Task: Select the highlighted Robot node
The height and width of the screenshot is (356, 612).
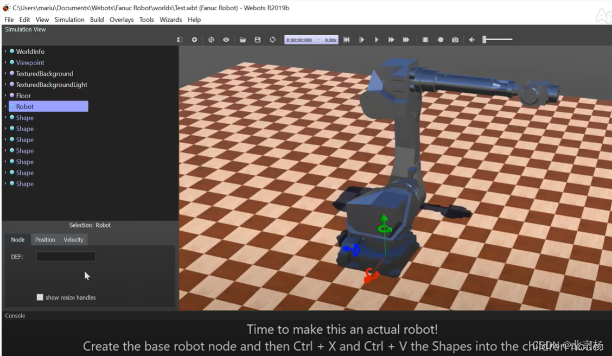Action: (48, 106)
